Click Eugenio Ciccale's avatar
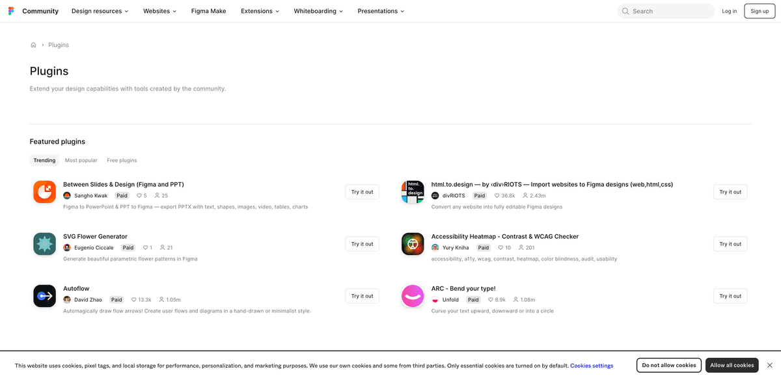The width and height of the screenshot is (781, 380). [x=67, y=247]
